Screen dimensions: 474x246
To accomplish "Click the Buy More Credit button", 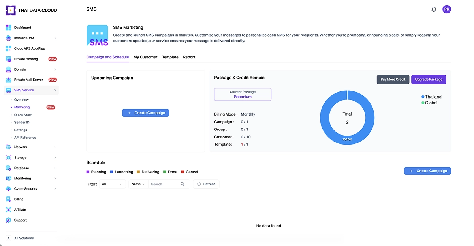I will [x=393, y=80].
